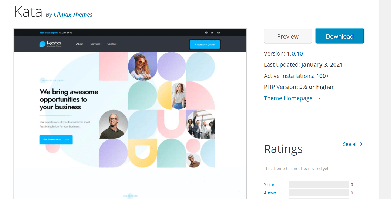The width and height of the screenshot is (391, 199).
Task: Click the Twitter icon in theme preview
Action: pos(212,33)
